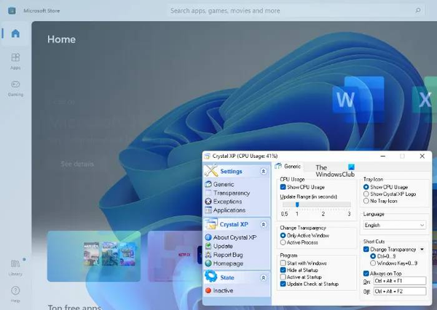Viewport: 437px width, 310px height.
Task: Click the Exceptions icon in Settings list
Action: (208, 202)
